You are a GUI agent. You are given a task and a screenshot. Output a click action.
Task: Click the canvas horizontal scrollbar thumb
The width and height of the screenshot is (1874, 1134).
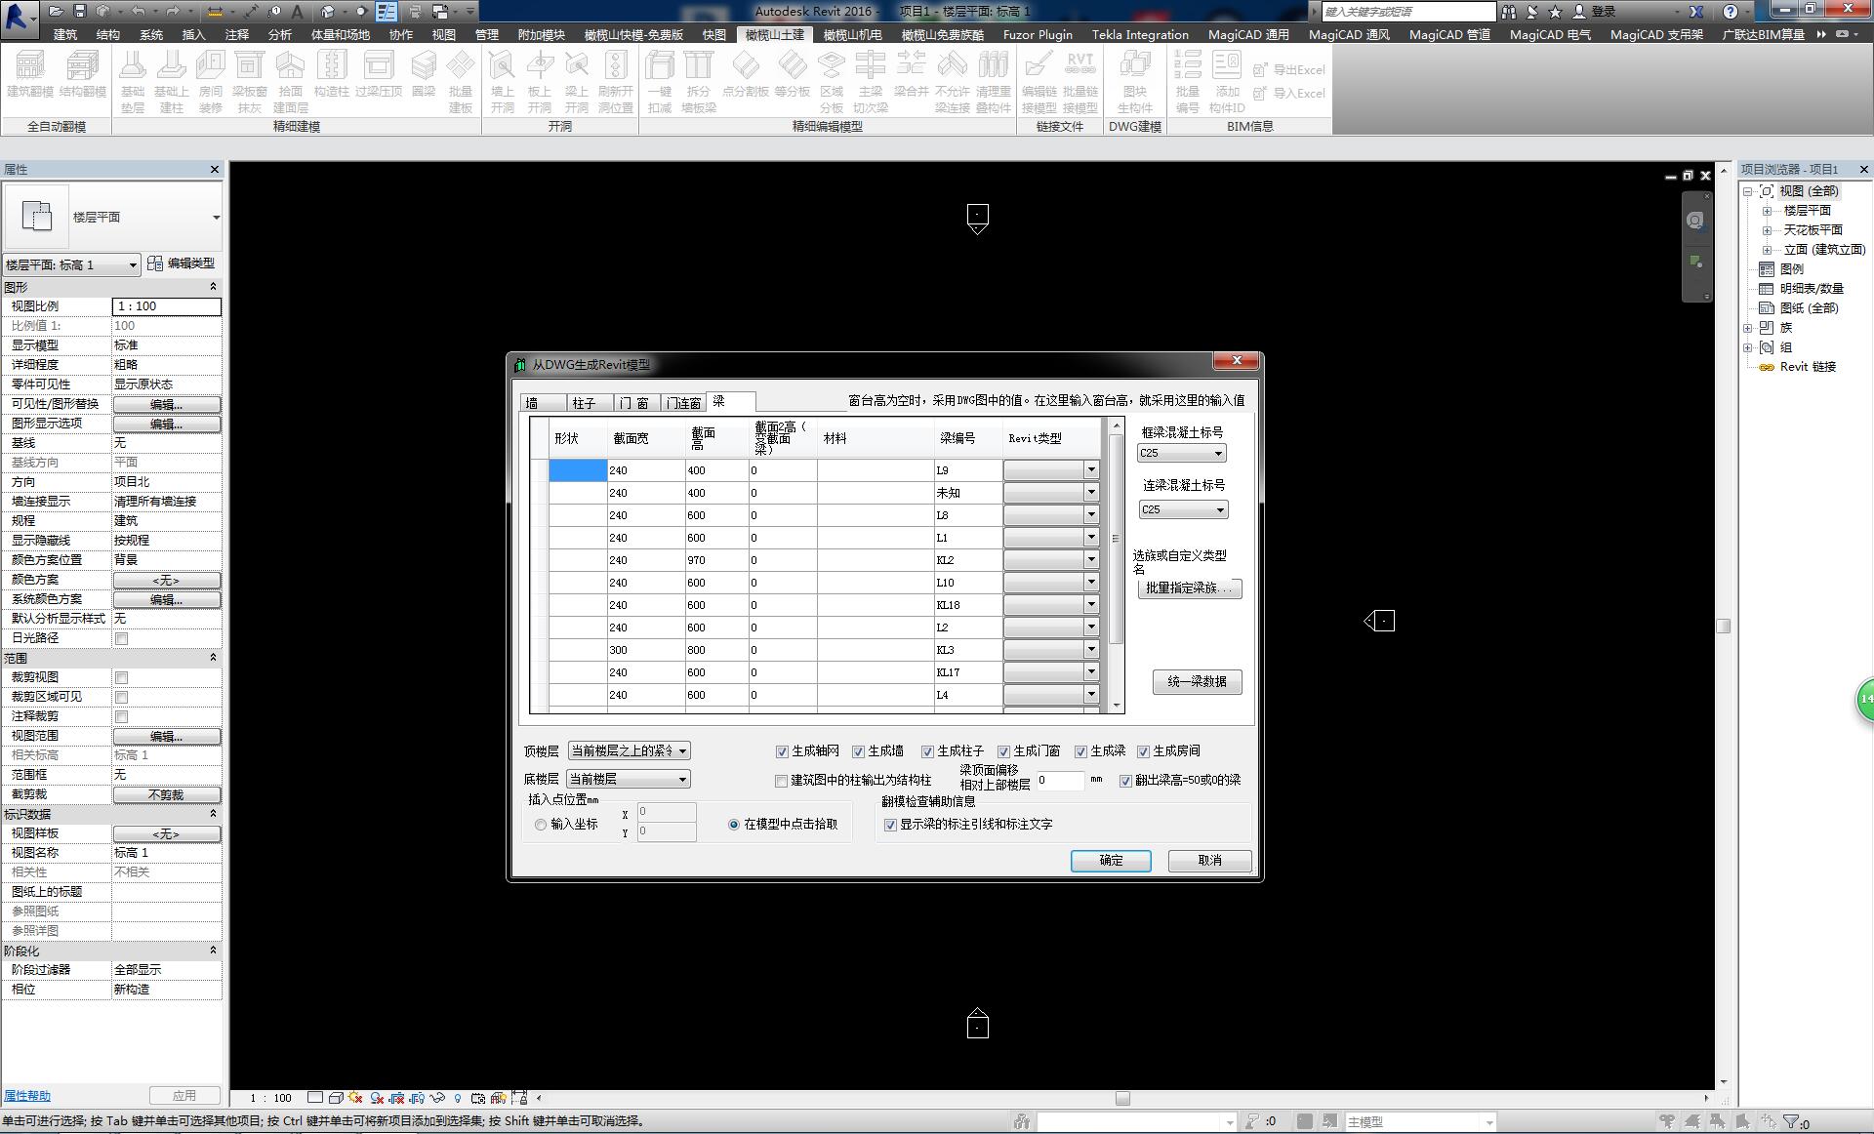pos(1122,1098)
